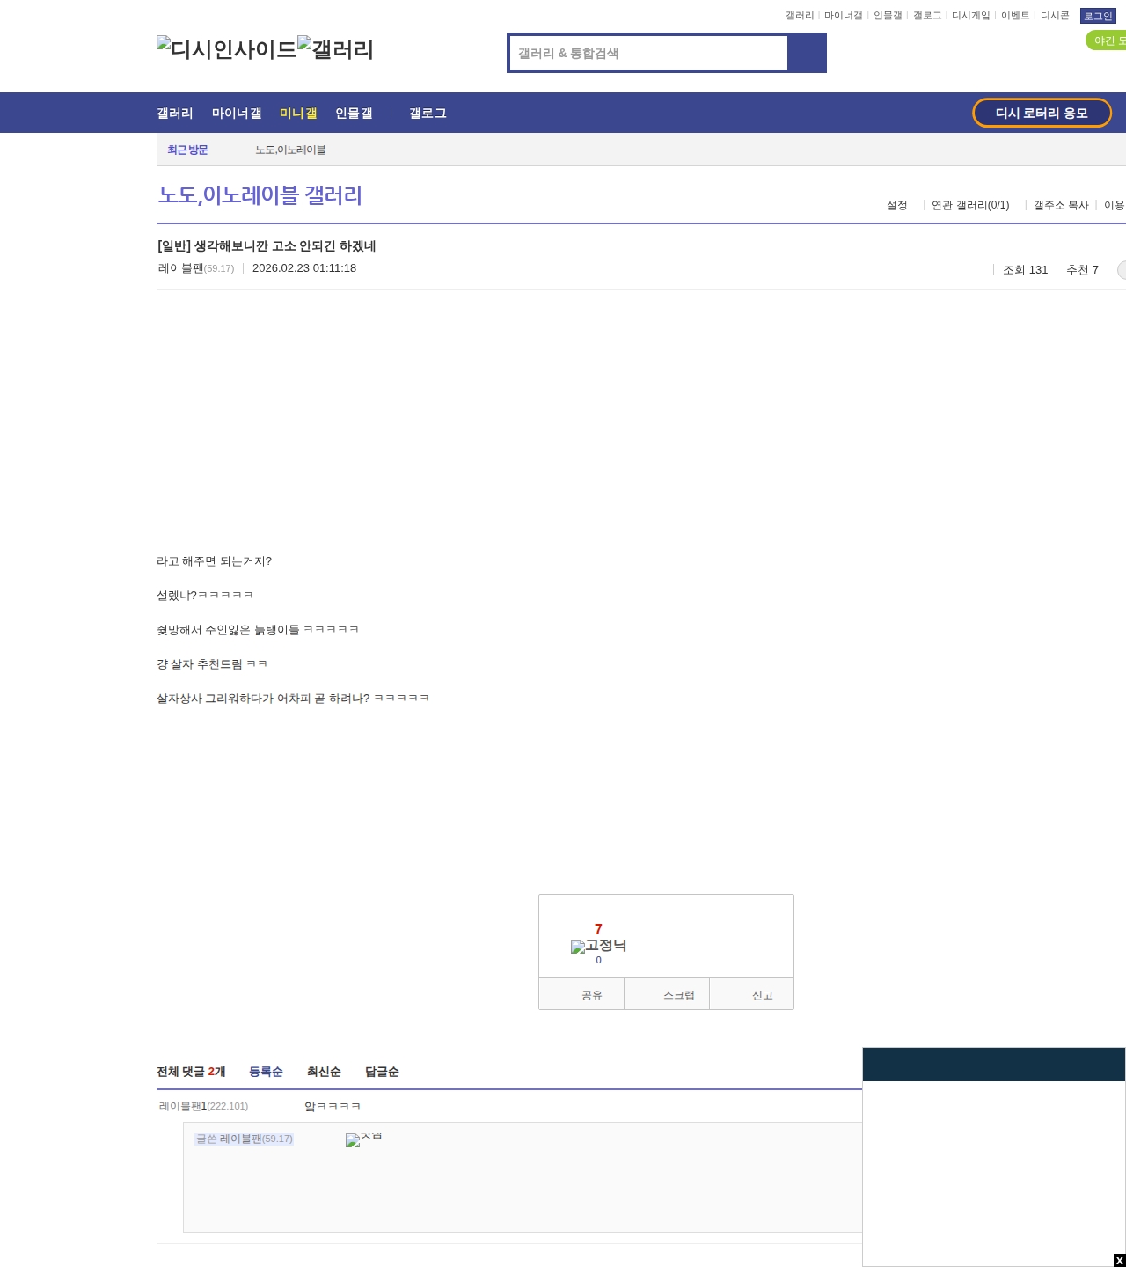1126x1267 pixels.
Task: Focus the 갤러리 & 통합검색 search field
Action: pyautogui.click(x=648, y=53)
